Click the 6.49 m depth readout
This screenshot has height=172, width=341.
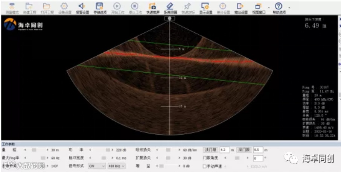(x=315, y=26)
